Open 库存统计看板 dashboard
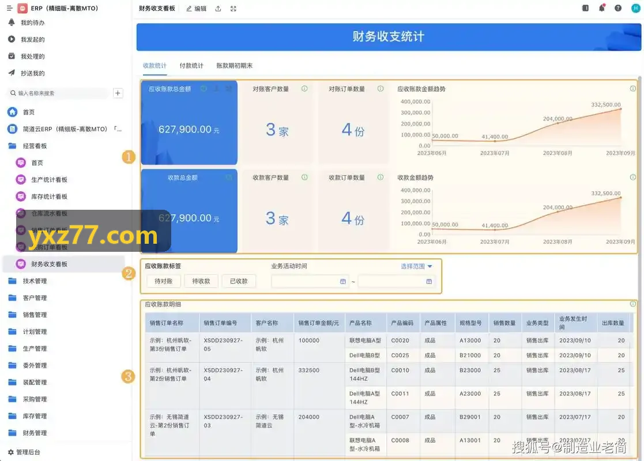Viewport: 644px width, 461px height. [42, 197]
